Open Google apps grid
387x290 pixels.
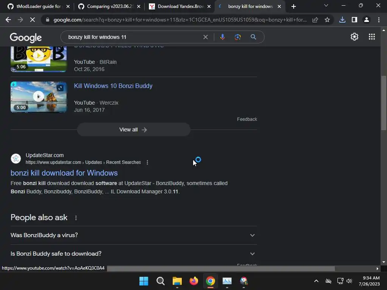tap(372, 37)
